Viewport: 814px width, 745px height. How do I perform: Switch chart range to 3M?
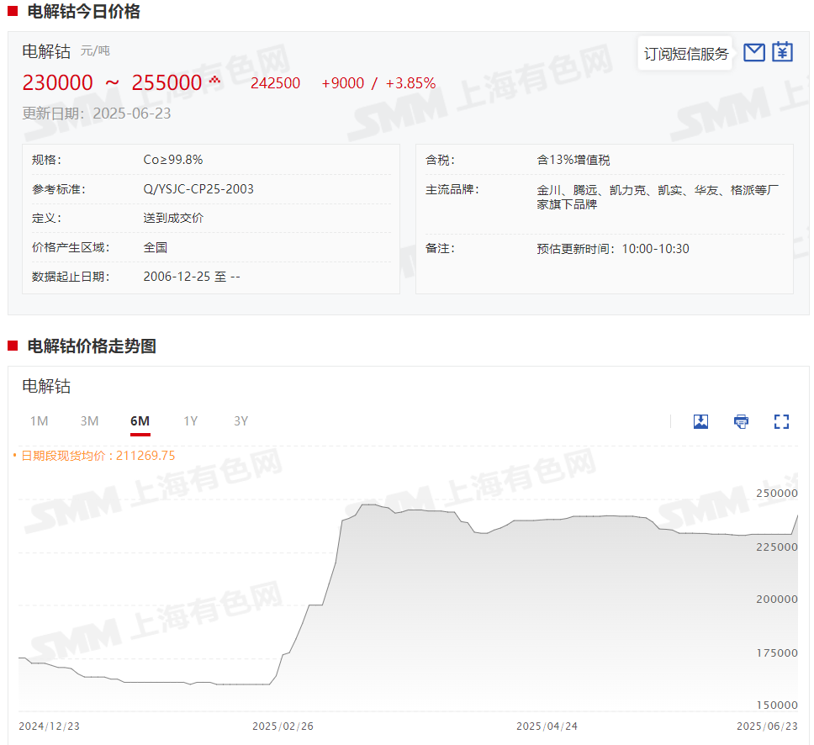[89, 421]
